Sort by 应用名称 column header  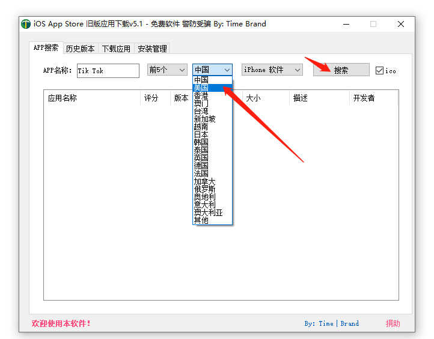coord(92,98)
